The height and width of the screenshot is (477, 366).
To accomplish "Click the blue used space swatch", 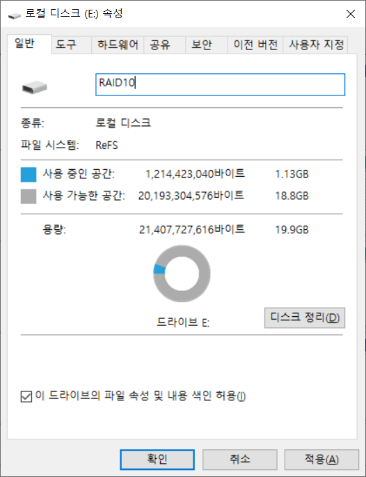I will (x=29, y=175).
